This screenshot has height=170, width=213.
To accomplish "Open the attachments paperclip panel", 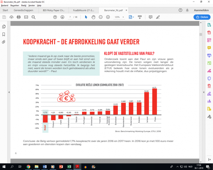I will (x=4, y=42).
